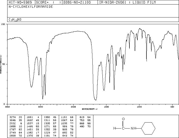Select peak table entry 1537

(x=30, y=123)
